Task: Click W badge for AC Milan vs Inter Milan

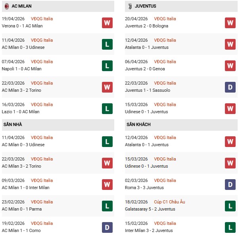Action: (107, 184)
